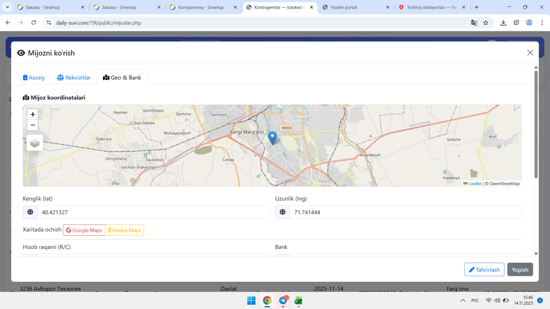This screenshot has width=550, height=309.
Task: Switch to the Rekvizitlar tab
Action: (x=74, y=78)
